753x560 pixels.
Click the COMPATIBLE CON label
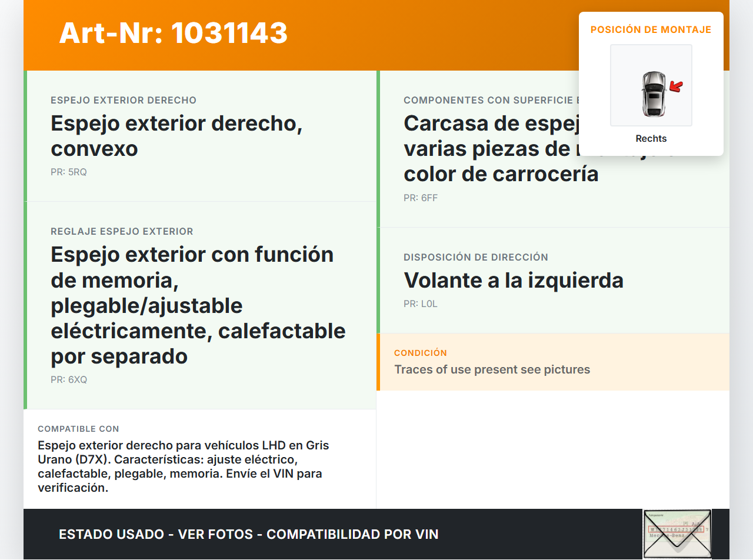coord(78,429)
